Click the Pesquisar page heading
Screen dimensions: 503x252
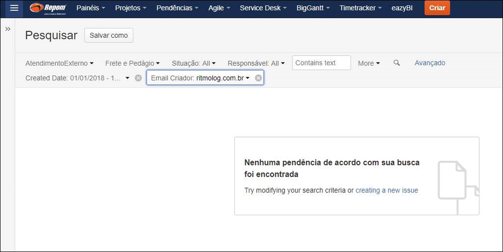[x=51, y=35]
